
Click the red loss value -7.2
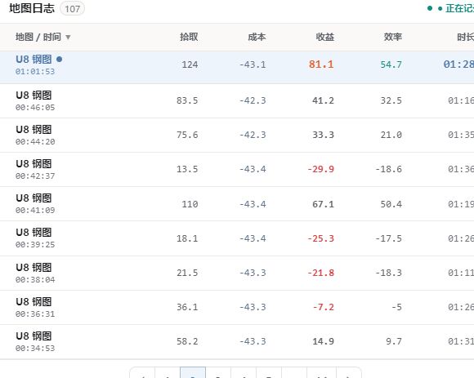click(323, 307)
